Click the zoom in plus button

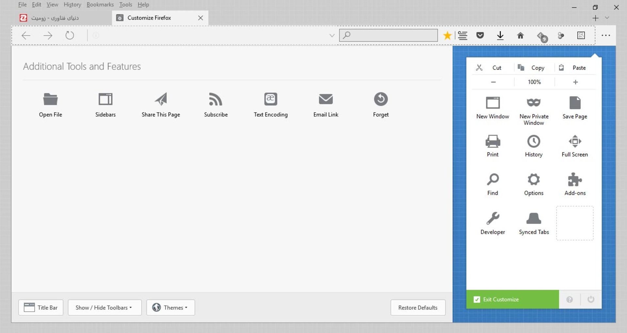tap(575, 82)
